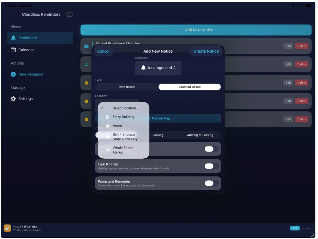Select the Home icon in the location list
The height and width of the screenshot is (239, 318).
pyautogui.click(x=107, y=125)
